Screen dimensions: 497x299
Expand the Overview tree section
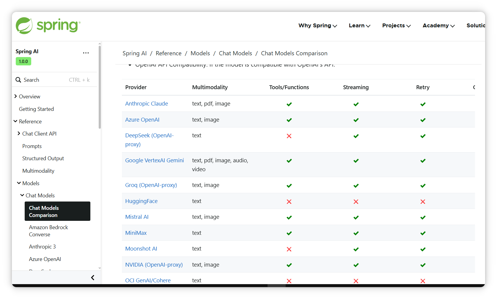tap(15, 96)
